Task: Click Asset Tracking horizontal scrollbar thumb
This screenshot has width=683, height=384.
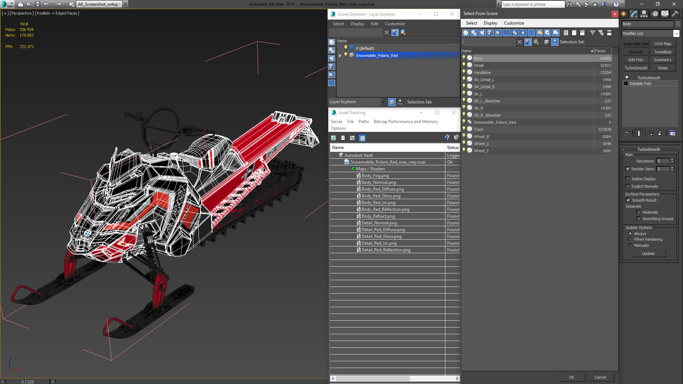Action: tap(372, 378)
